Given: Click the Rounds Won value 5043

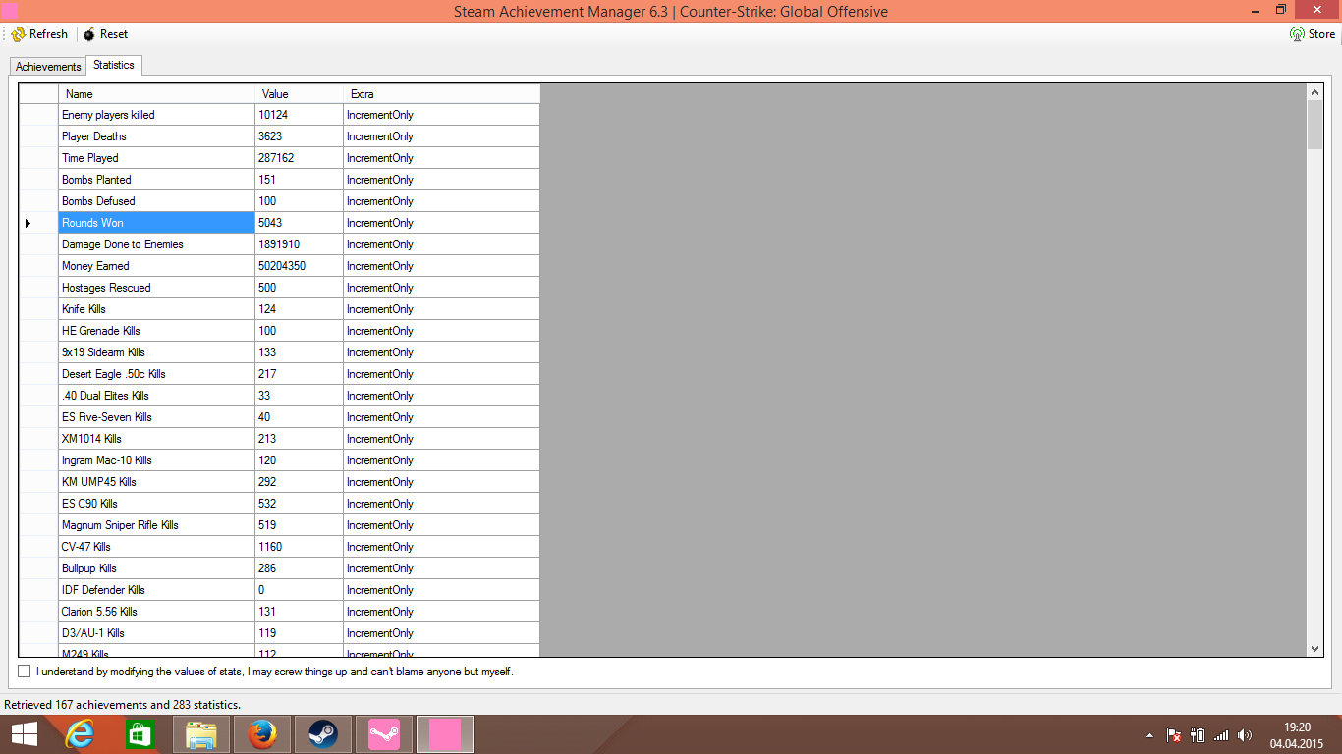Looking at the screenshot, I should point(300,223).
